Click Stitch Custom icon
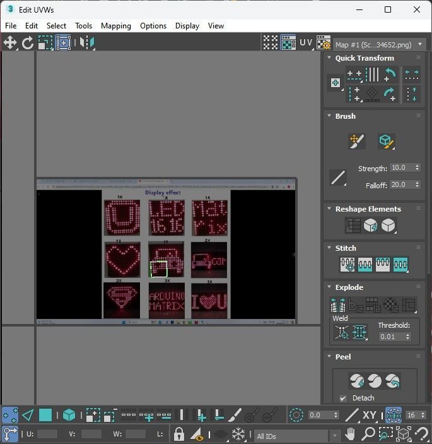Screen dimensions: 432x444 400,265
